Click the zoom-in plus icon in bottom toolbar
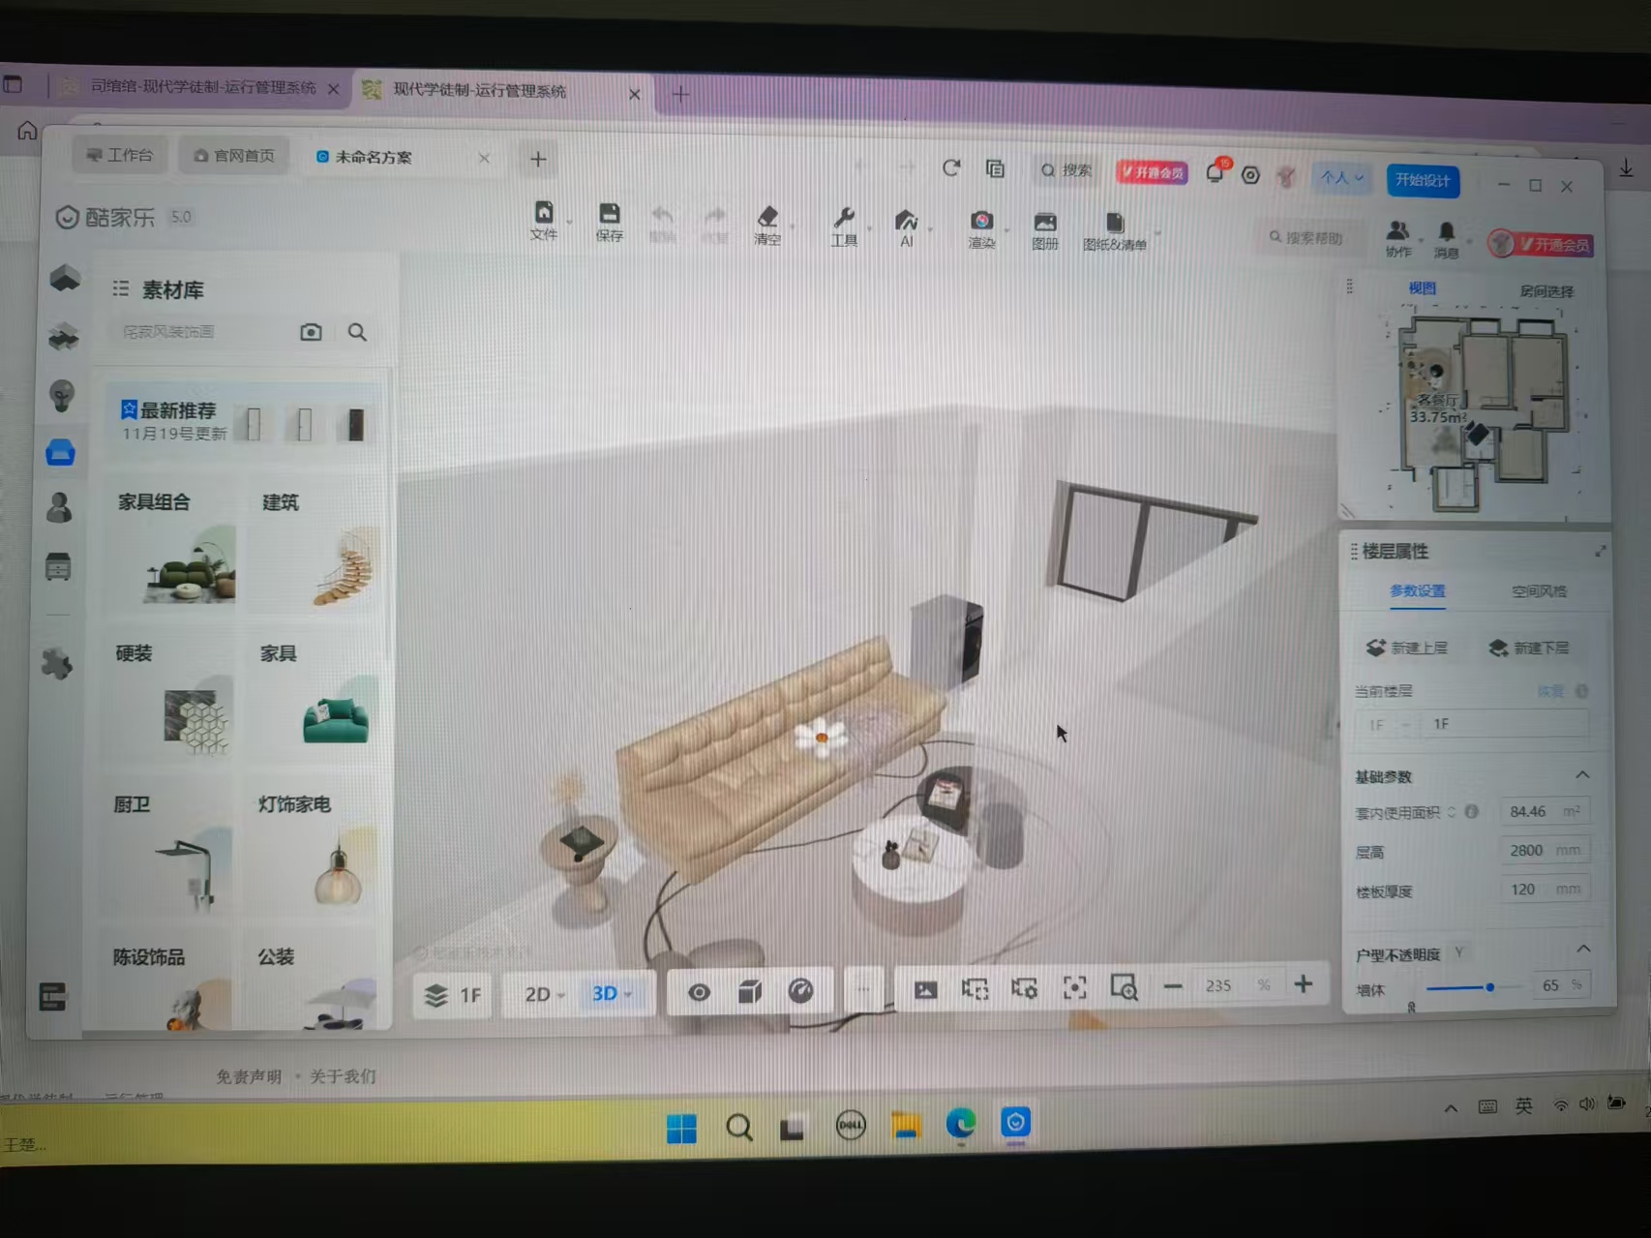Screen dimensions: 1651x1238 [x=1303, y=984]
